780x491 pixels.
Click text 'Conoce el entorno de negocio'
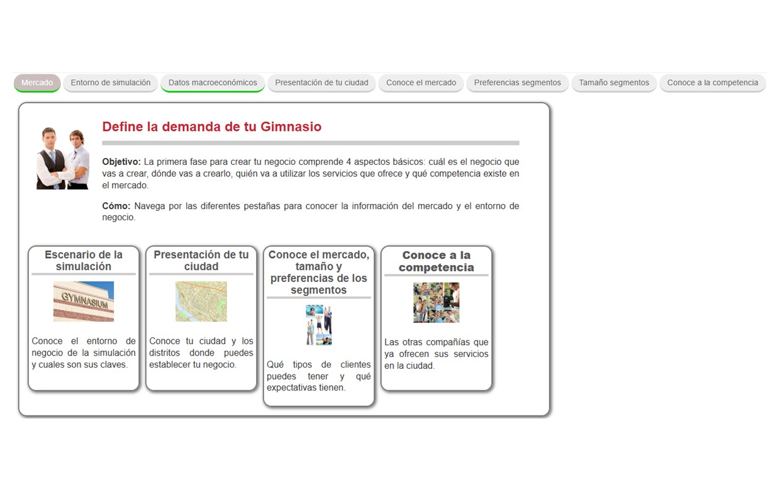pos(84,353)
